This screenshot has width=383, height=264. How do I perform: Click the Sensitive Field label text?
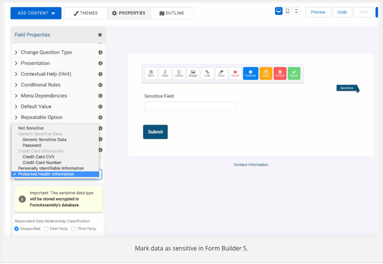click(159, 96)
